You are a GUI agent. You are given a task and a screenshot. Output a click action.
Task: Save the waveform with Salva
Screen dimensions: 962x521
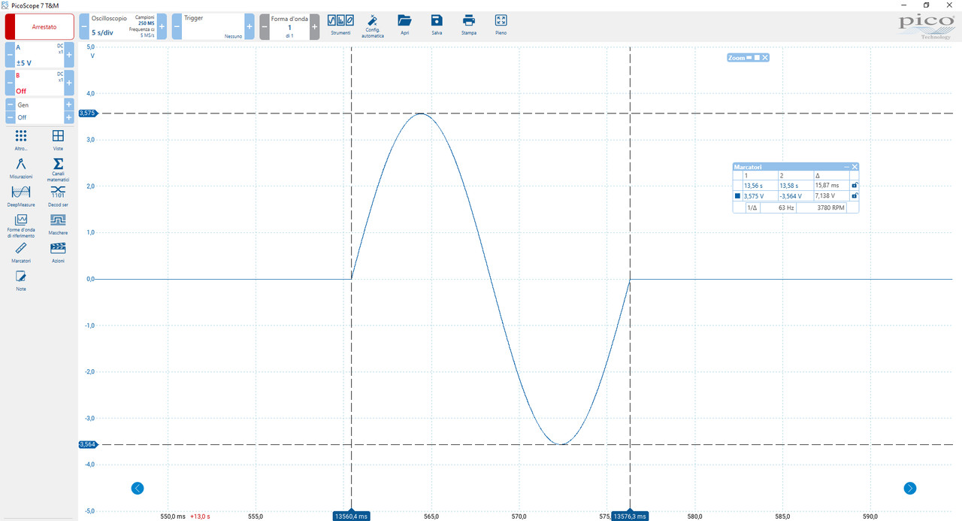[437, 24]
